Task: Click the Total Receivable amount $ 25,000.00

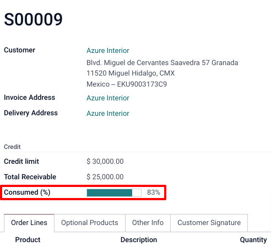Action: coord(105,177)
